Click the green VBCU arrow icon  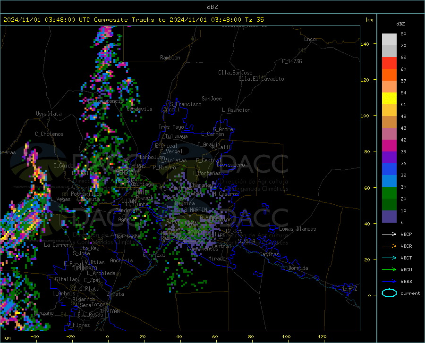coord(389,269)
